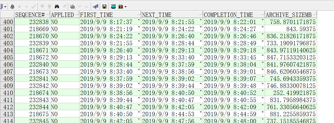Click NEXT_TIME cell 2019/9/9 8:33:40
The image size is (334, 123).
(x=172, y=57)
